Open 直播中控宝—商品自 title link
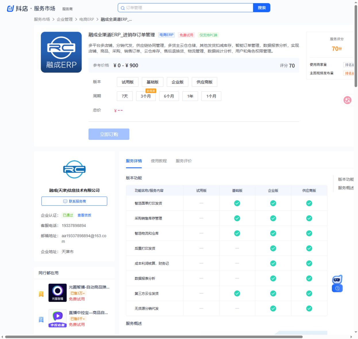 [x=88, y=313]
